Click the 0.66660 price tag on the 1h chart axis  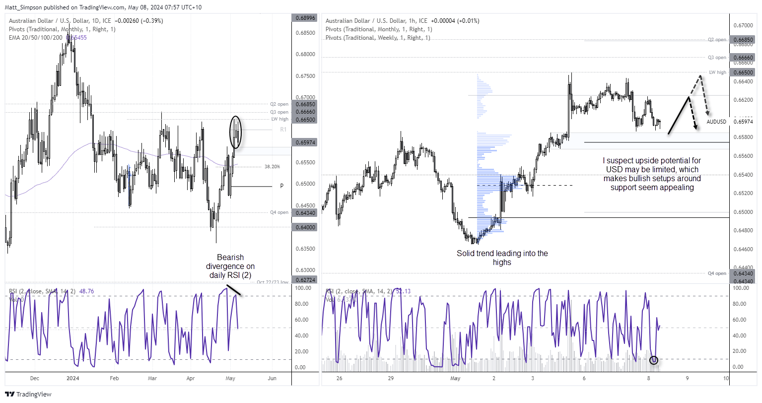pyautogui.click(x=743, y=58)
